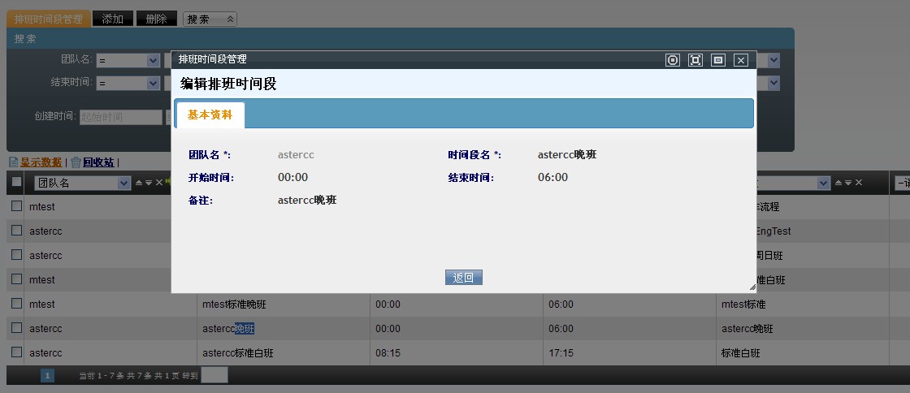Click descending sort arrow beside 团队名 column

pyautogui.click(x=148, y=183)
